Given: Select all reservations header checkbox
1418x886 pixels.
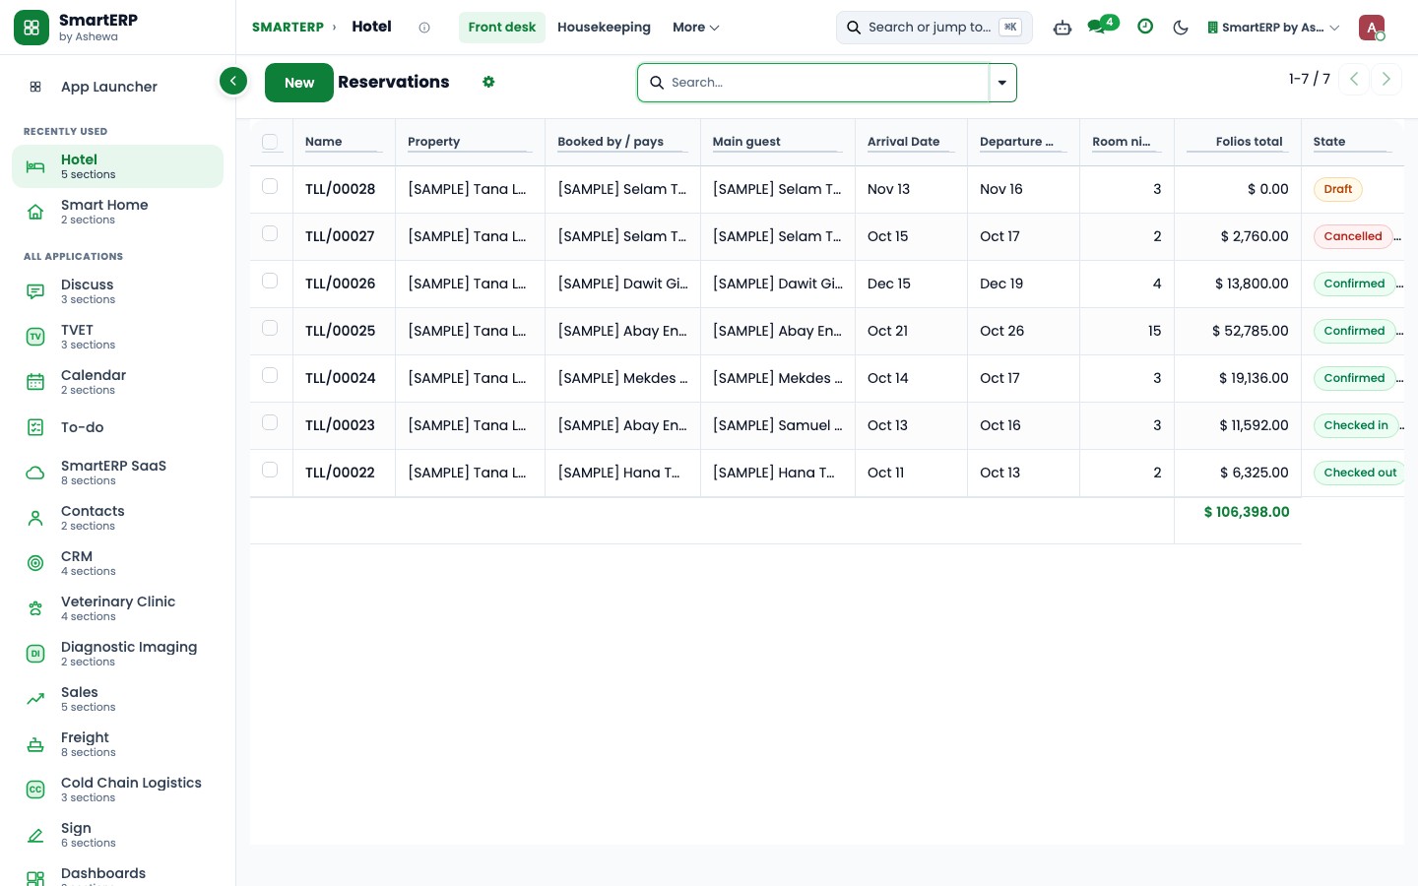Looking at the screenshot, I should [270, 142].
